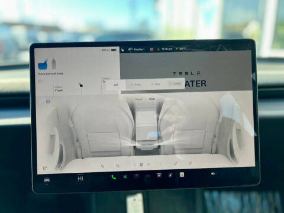Tap the volume speaker icon
The image size is (284, 213).
213,173
